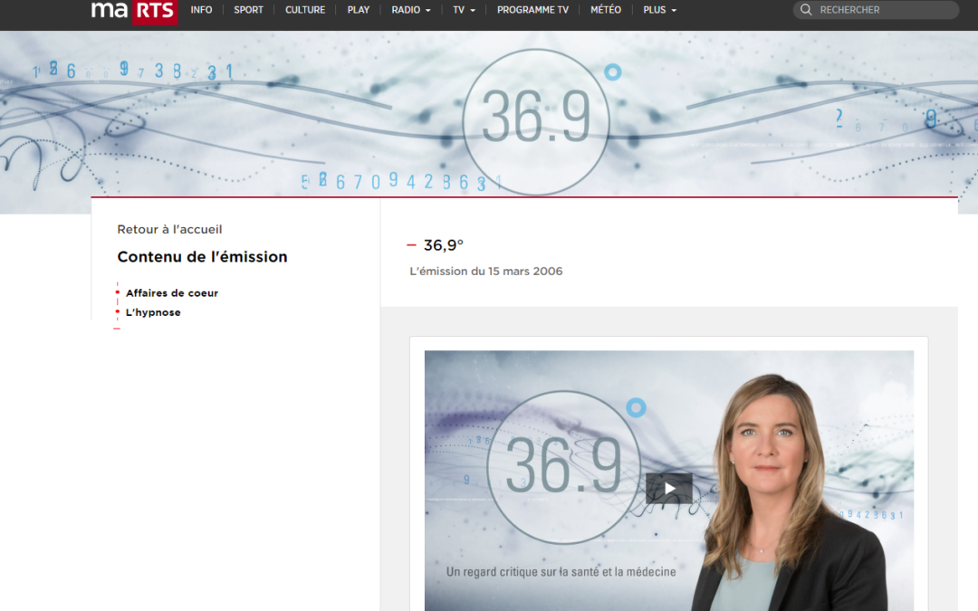Select CULTURE in the navigation bar
This screenshot has height=611, width=978.
(305, 10)
